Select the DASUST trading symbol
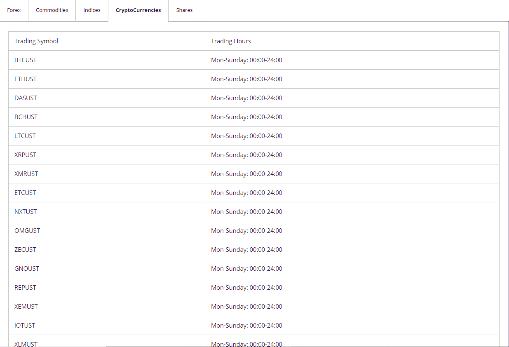Screen dimensions: 509x347 click(x=25, y=98)
